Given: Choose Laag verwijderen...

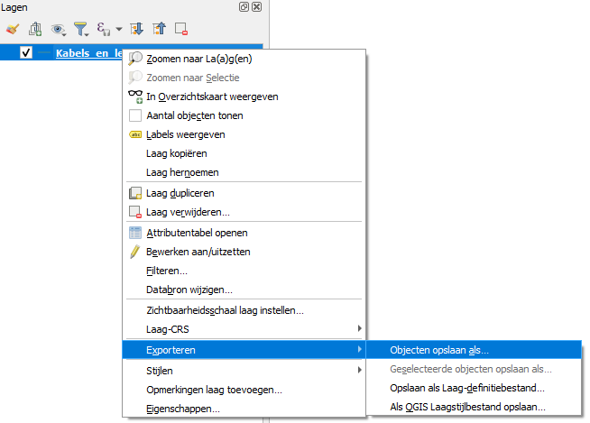Looking at the screenshot, I should pyautogui.click(x=244, y=212).
